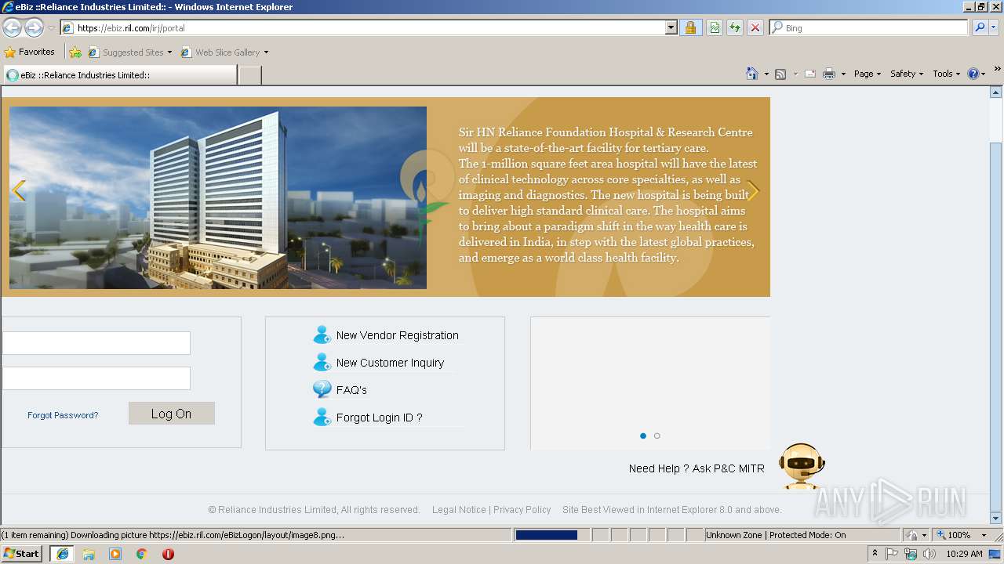The width and height of the screenshot is (1004, 564).
Task: Click the red Stop loading icon
Action: (x=755, y=27)
